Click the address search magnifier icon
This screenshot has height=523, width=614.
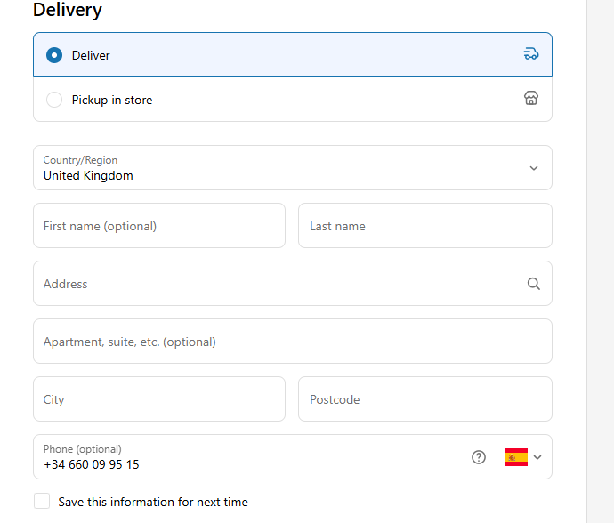533,284
